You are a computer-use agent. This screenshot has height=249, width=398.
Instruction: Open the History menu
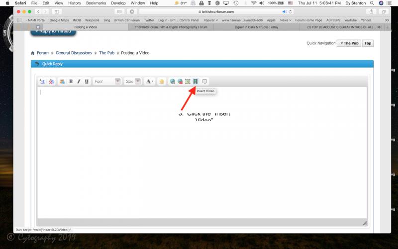coord(74,3)
